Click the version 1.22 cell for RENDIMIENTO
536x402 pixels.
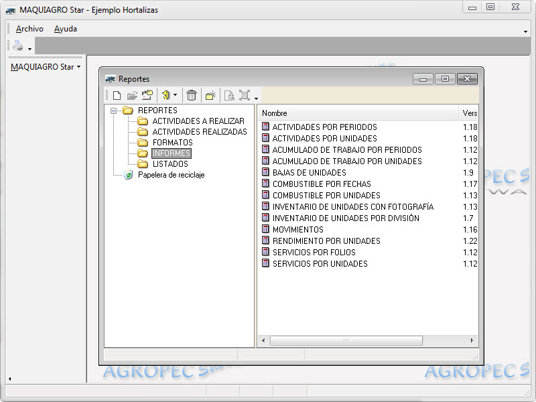[x=470, y=241]
